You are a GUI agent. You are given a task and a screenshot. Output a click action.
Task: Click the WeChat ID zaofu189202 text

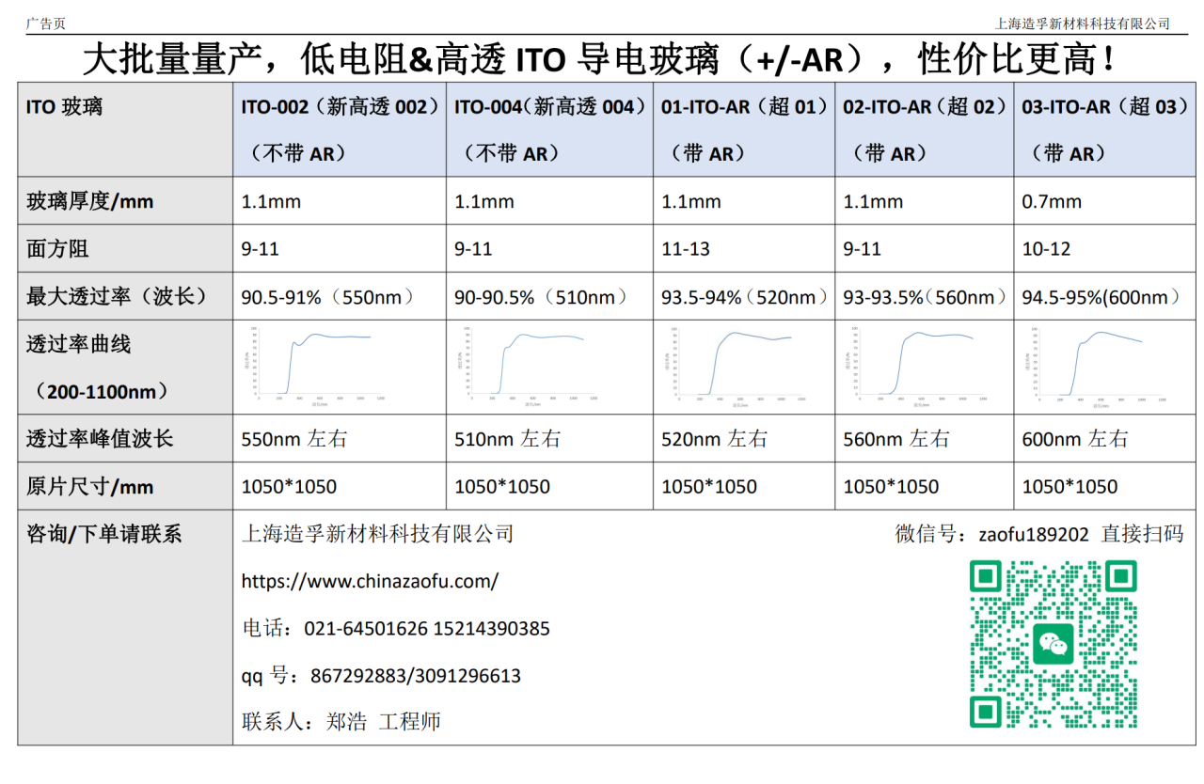pyautogui.click(x=1034, y=535)
